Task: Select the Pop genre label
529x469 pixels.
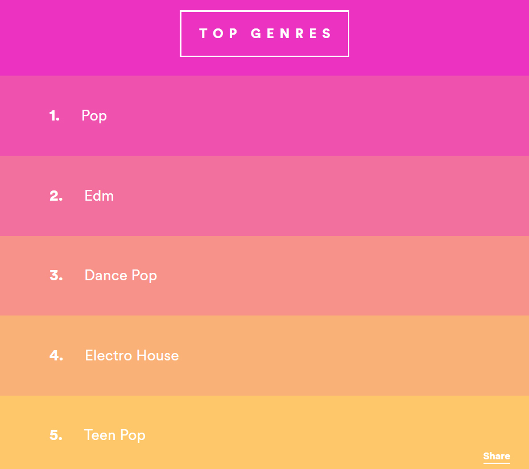Action: (x=94, y=116)
